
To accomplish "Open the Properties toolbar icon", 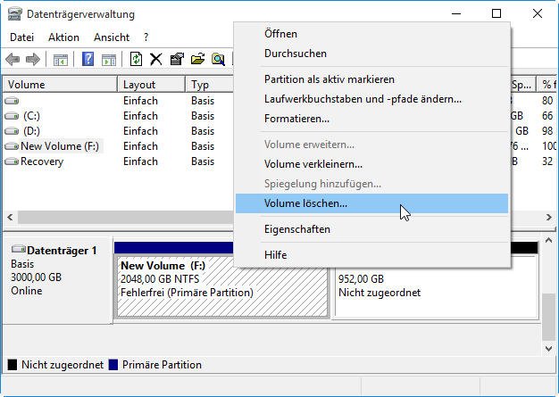I will tap(177, 59).
